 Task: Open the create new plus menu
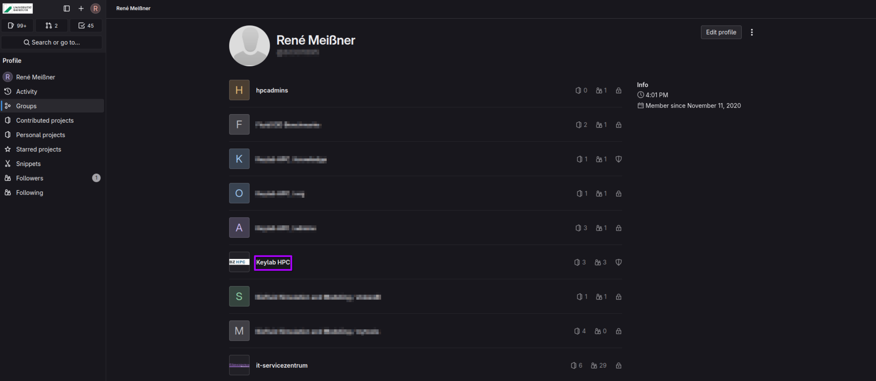click(x=81, y=8)
